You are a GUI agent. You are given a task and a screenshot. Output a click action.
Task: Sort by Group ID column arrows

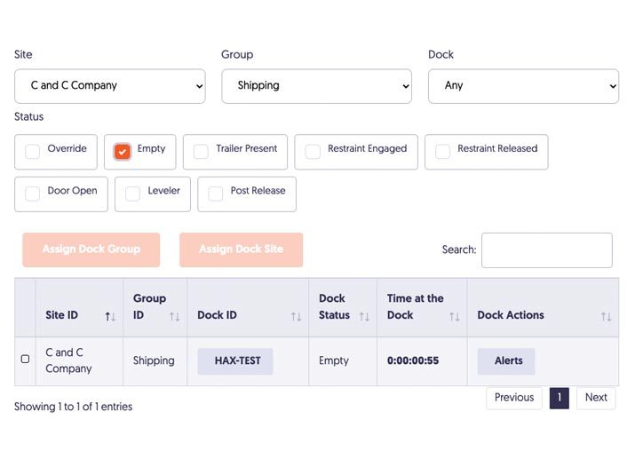pyautogui.click(x=175, y=317)
